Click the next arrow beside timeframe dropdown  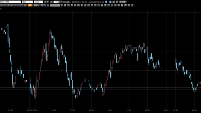point(47,2)
